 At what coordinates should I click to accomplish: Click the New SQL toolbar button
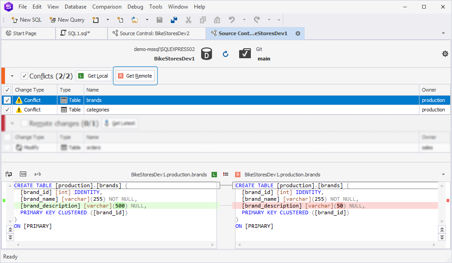point(27,20)
